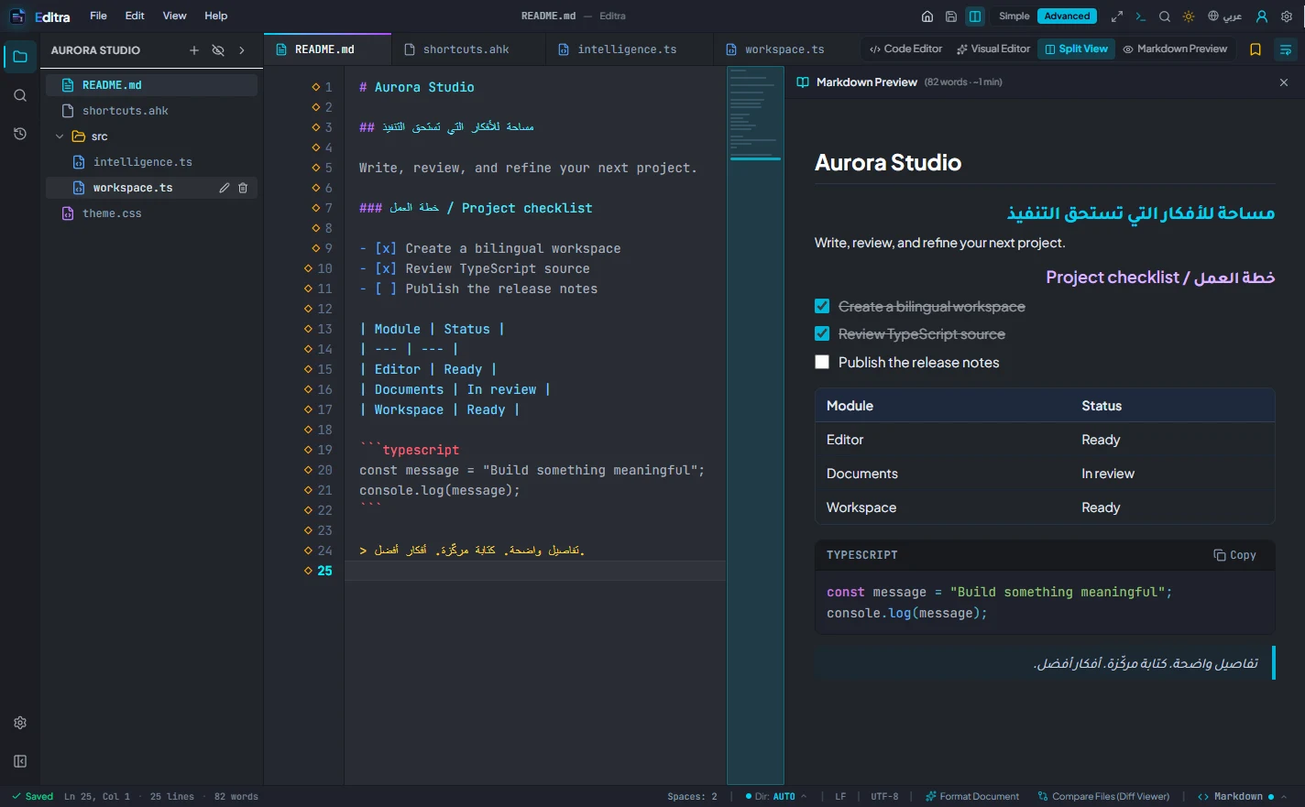Switch to Advanced mode
The width and height of the screenshot is (1305, 807).
tap(1068, 16)
